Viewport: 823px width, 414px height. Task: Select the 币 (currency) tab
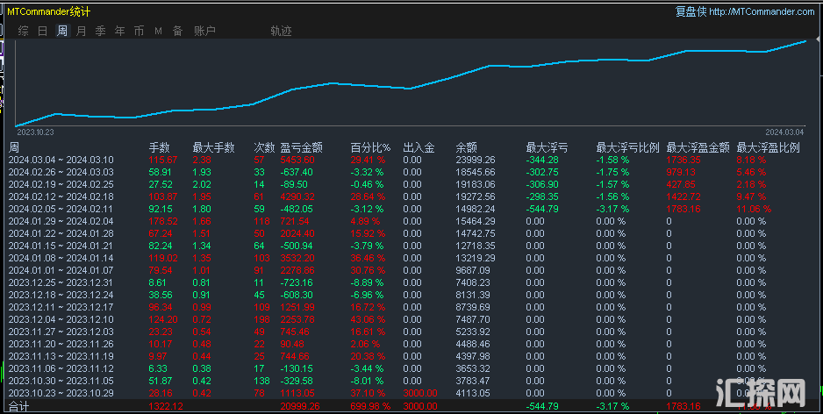coord(140,31)
